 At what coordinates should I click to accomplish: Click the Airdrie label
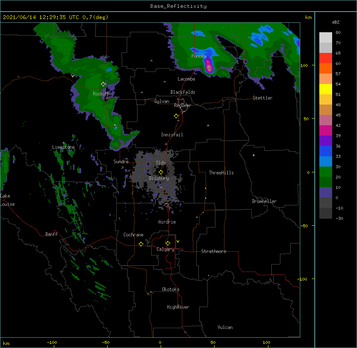167,222
